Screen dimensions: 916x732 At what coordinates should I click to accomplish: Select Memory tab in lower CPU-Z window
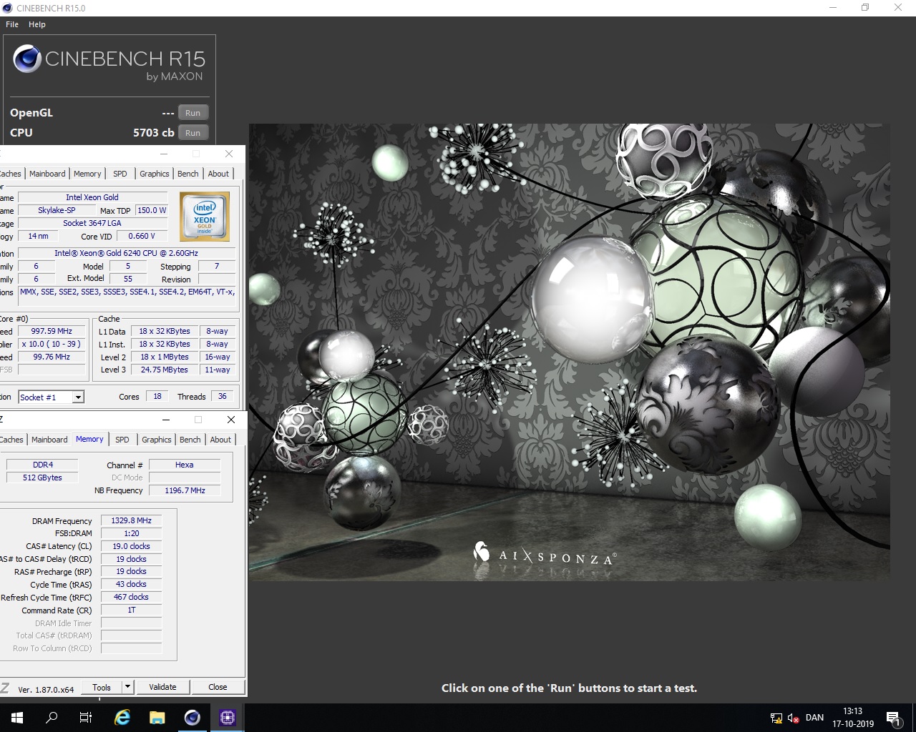click(89, 439)
